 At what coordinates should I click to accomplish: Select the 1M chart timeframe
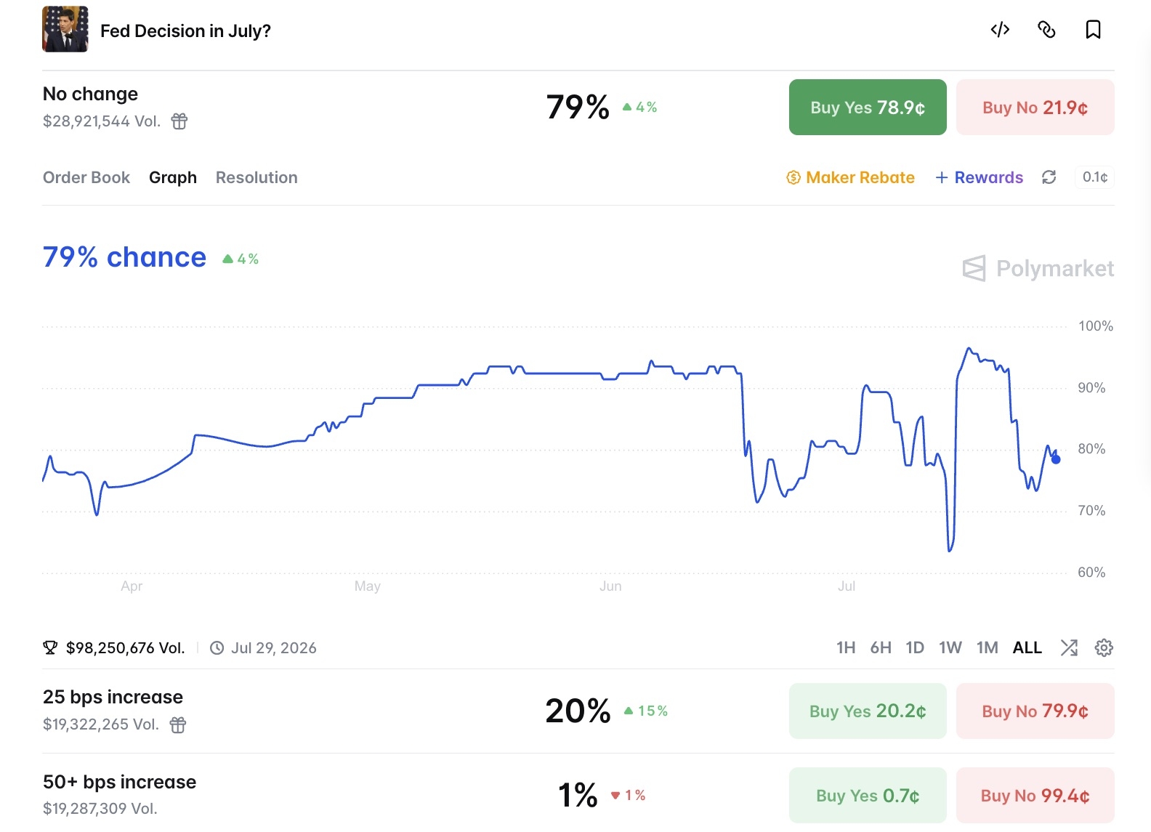987,647
